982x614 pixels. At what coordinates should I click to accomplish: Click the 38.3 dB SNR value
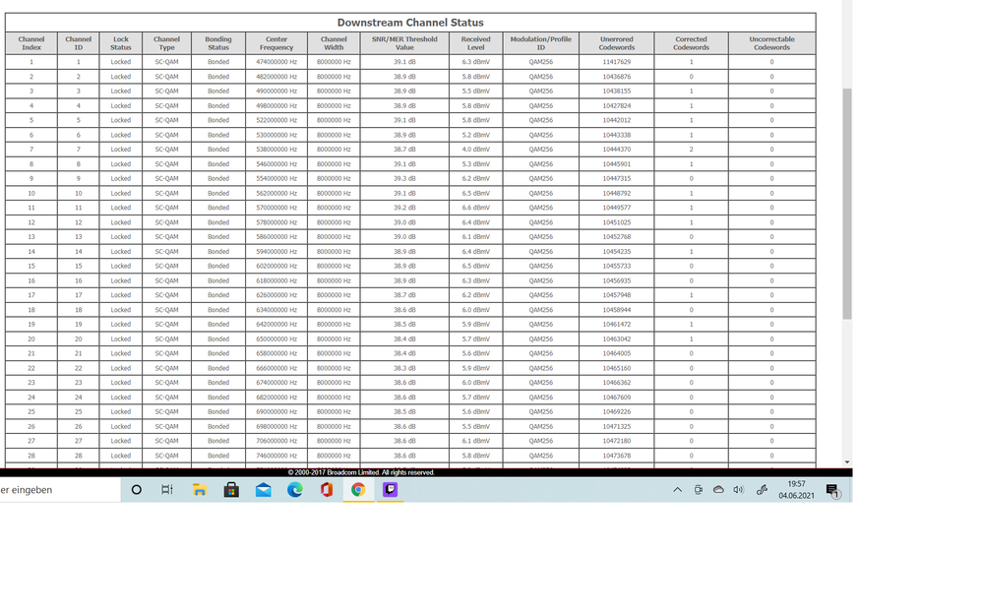click(x=404, y=368)
